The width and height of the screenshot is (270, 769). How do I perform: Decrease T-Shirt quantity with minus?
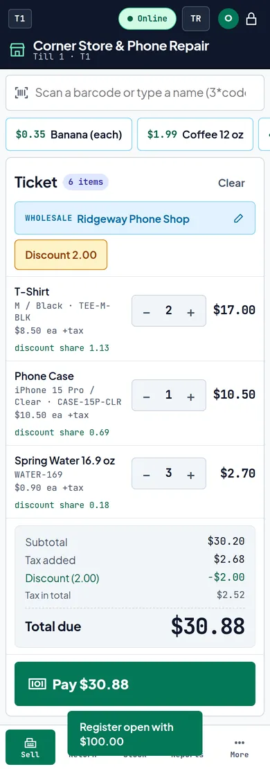(x=146, y=312)
